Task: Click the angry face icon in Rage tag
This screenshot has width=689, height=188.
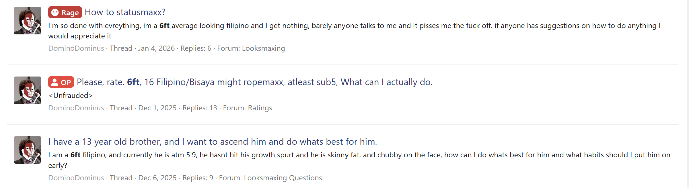Action: click(55, 13)
